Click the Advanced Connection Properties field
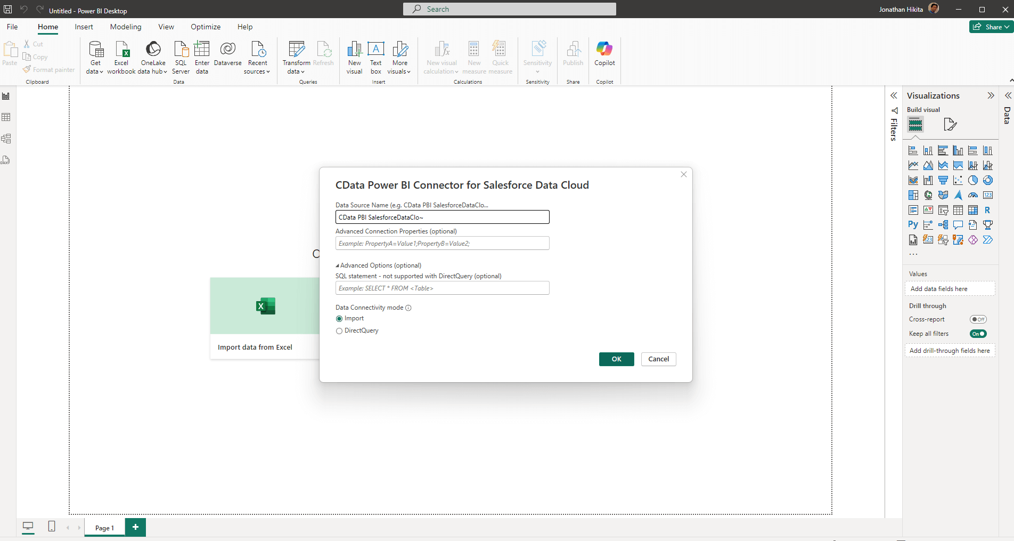This screenshot has width=1014, height=541. tap(443, 243)
